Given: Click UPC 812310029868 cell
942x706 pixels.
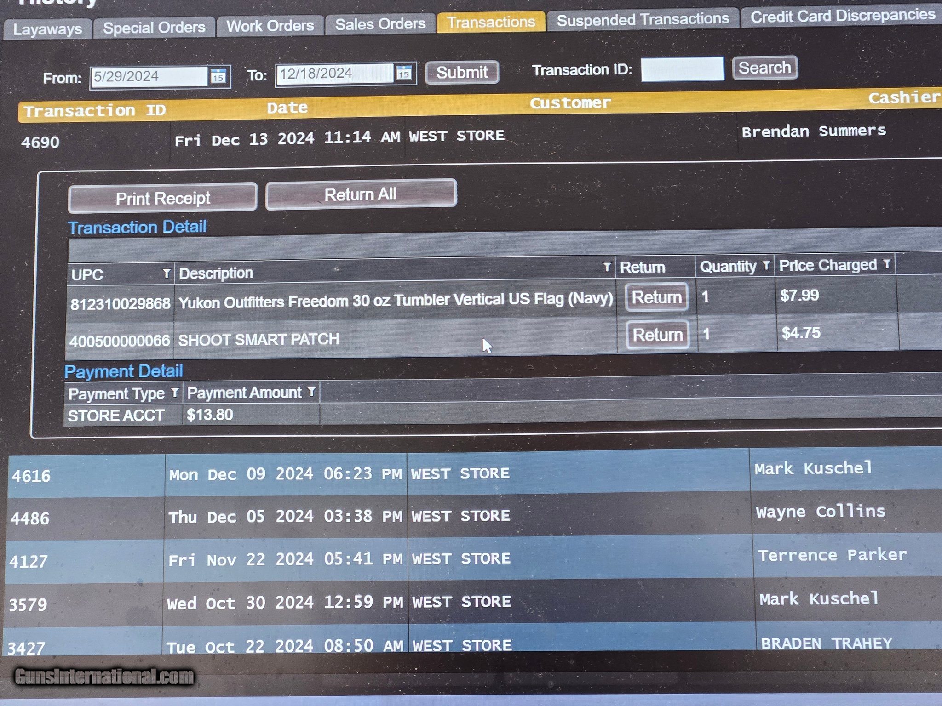Looking at the screenshot, I should coord(120,303).
